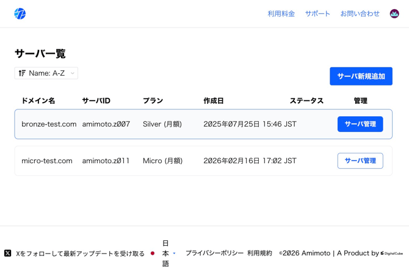Click the DigitalCube logo in footer
The height and width of the screenshot is (275, 409).
point(392,254)
